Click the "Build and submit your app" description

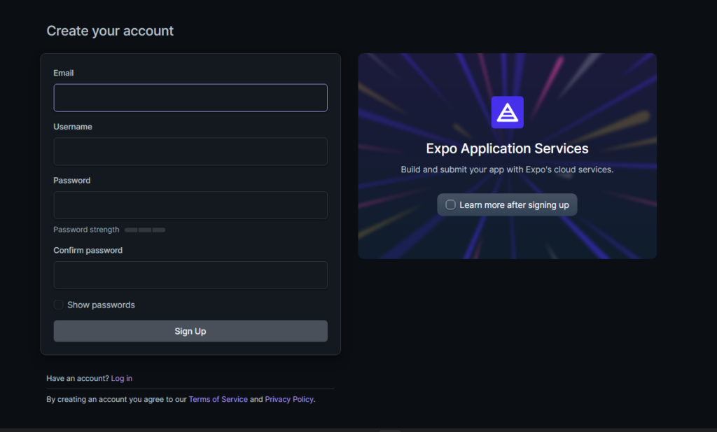click(507, 170)
